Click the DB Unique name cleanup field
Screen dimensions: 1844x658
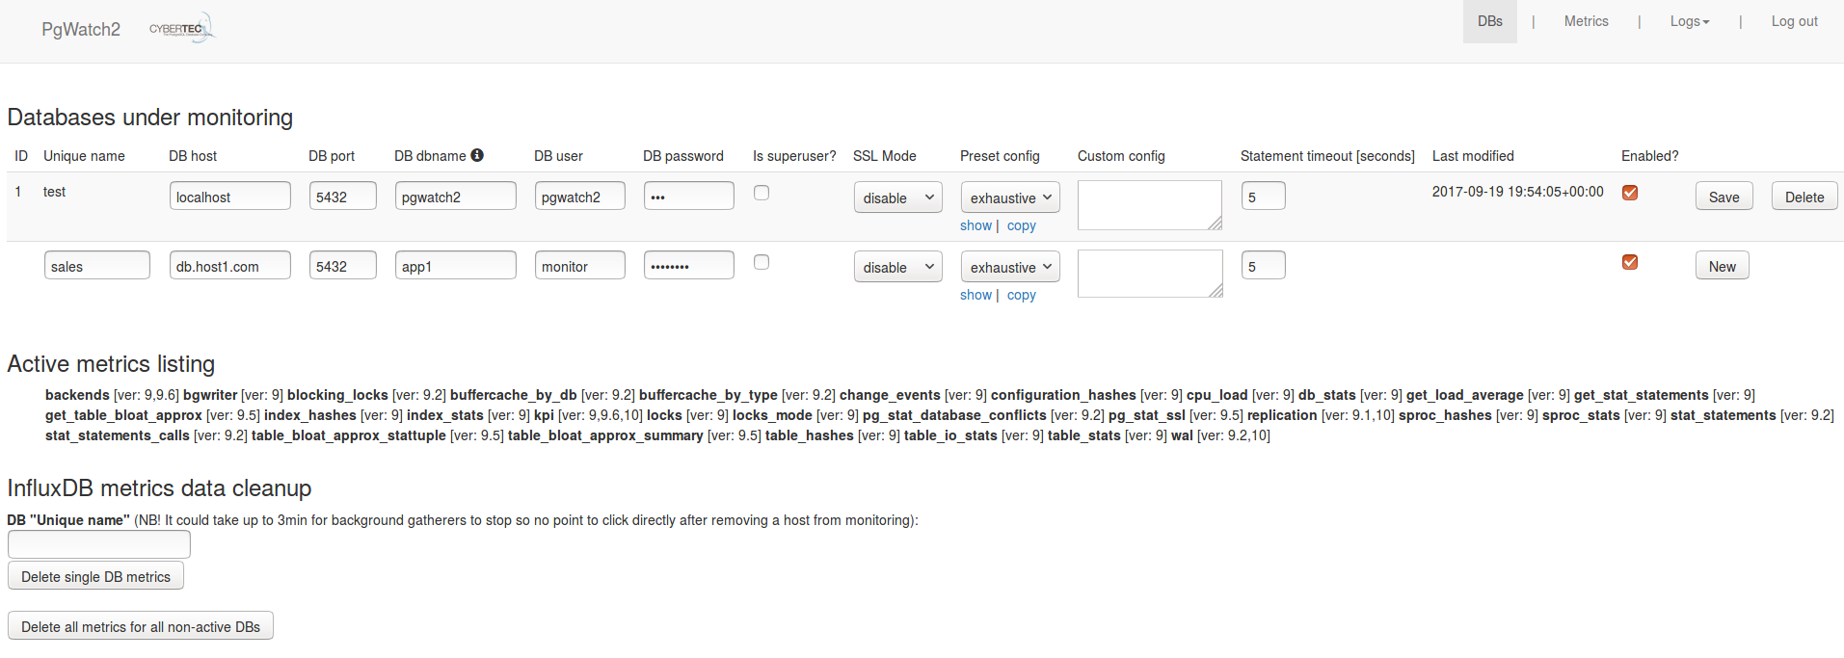tap(99, 544)
